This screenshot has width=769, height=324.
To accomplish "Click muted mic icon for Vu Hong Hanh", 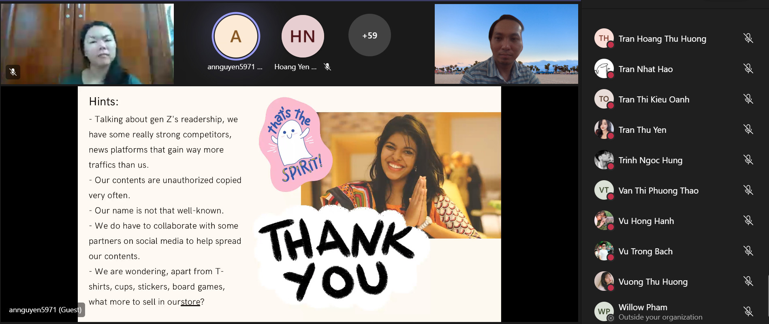I will (748, 221).
